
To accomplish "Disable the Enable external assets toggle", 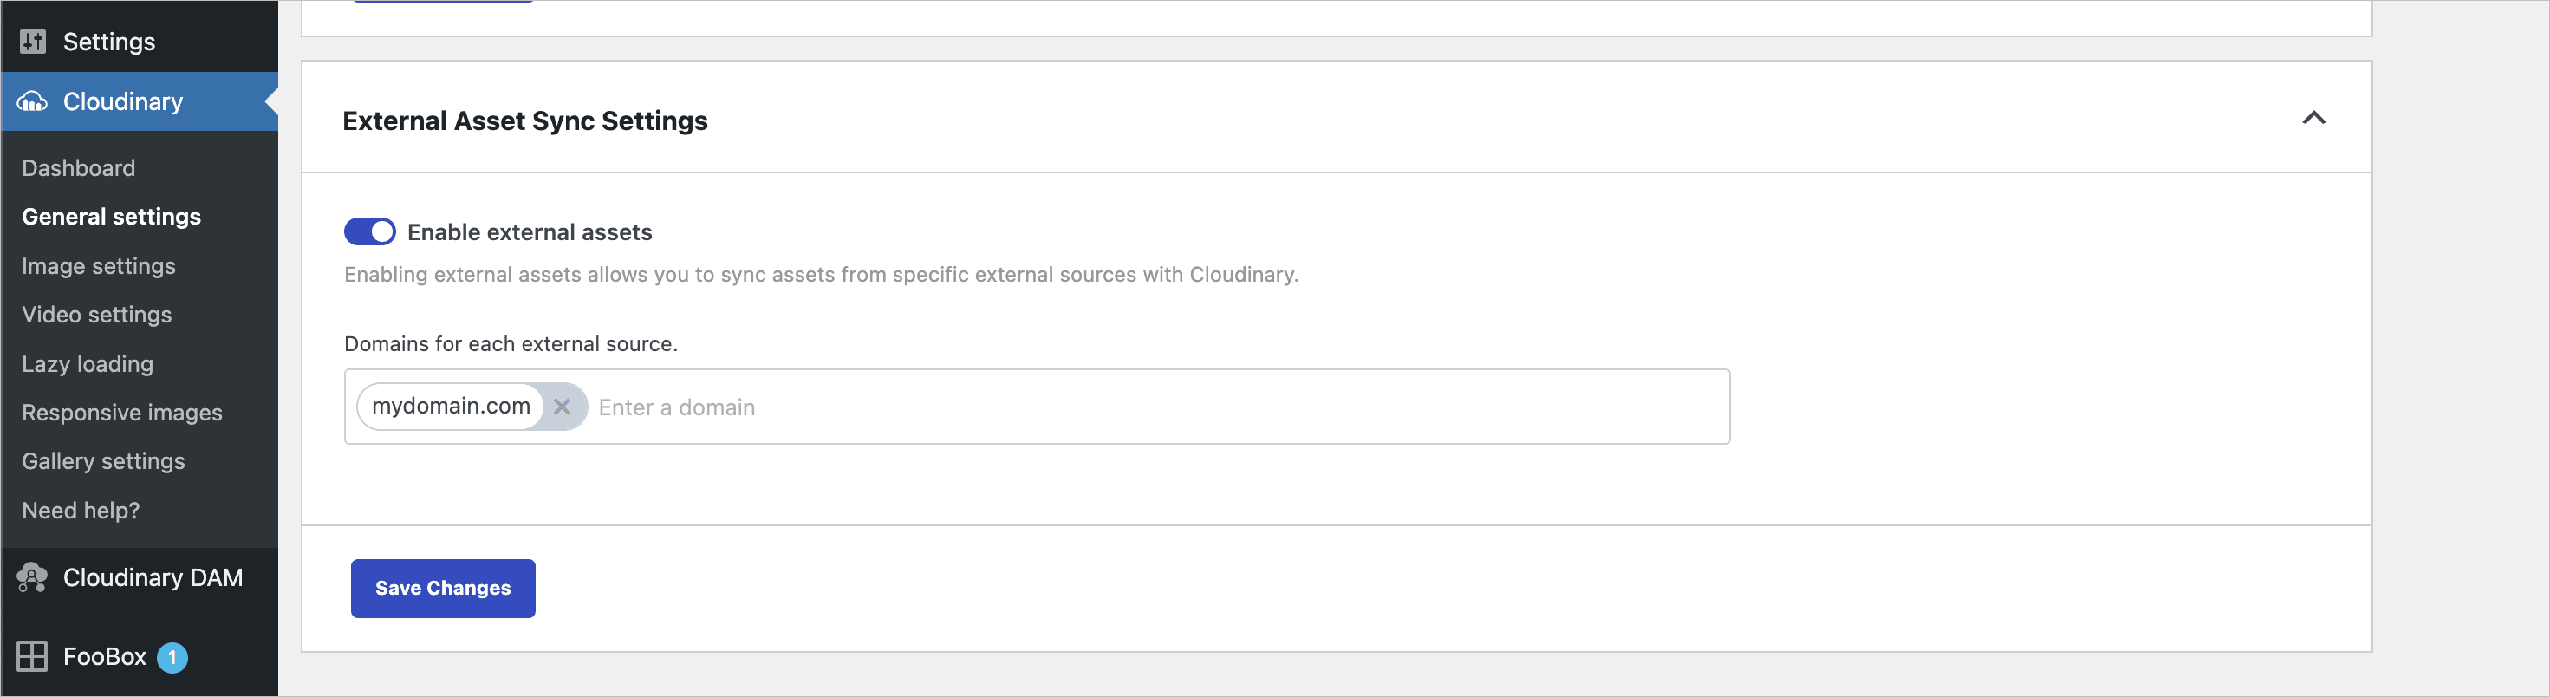I will (x=369, y=231).
